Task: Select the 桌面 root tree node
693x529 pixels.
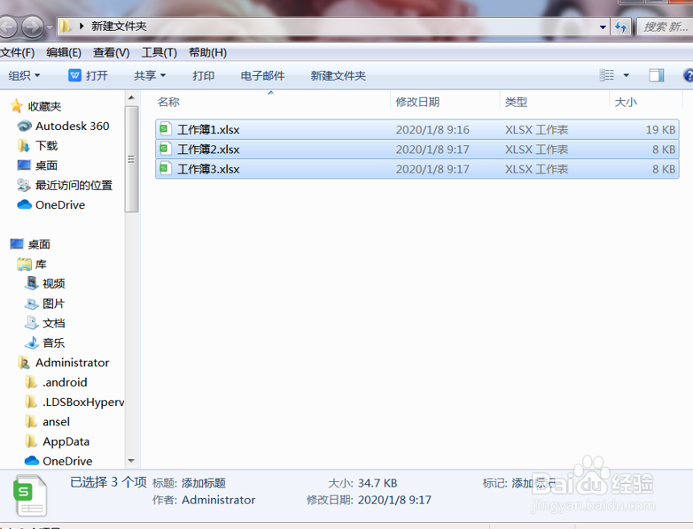Action: pos(30,244)
